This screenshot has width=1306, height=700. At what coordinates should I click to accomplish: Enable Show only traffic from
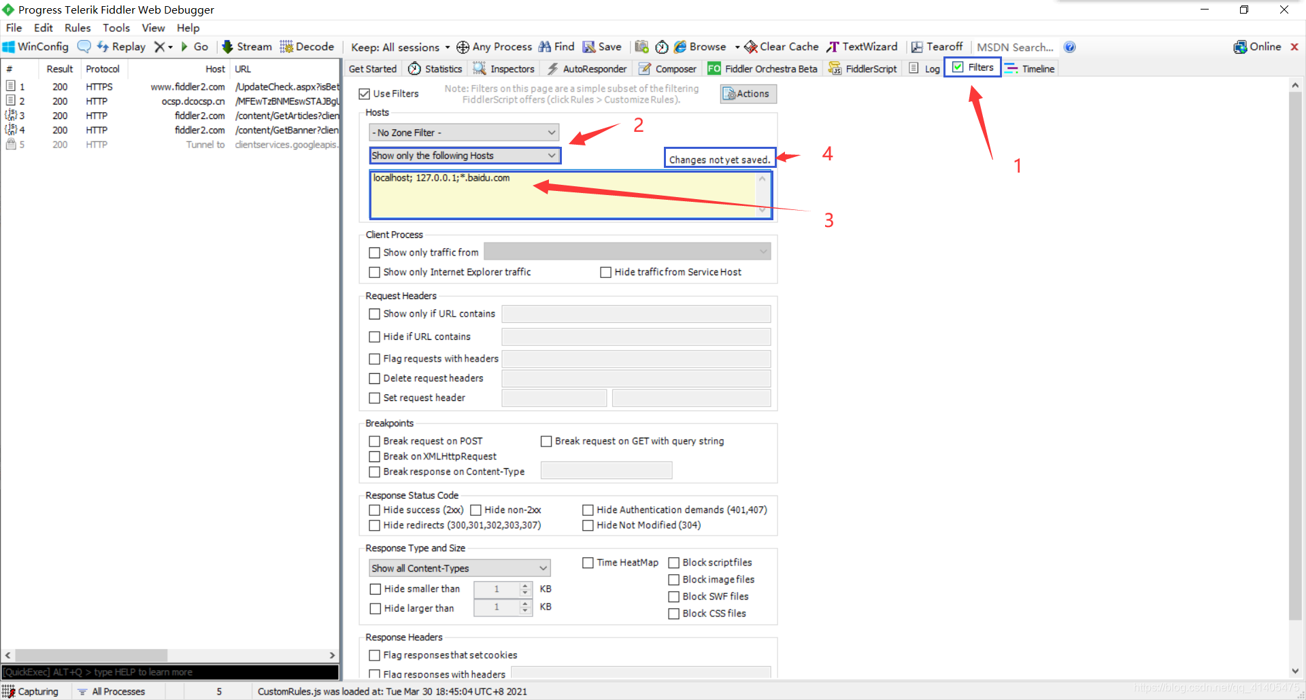(x=374, y=253)
